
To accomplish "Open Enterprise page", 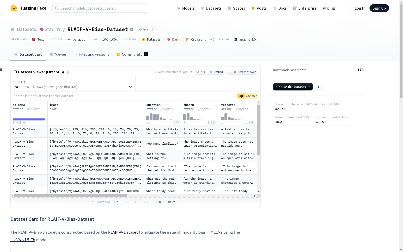I will tap(305, 8).
